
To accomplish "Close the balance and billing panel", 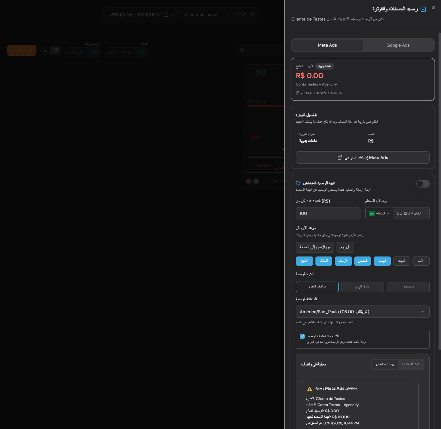I will click(x=433, y=7).
